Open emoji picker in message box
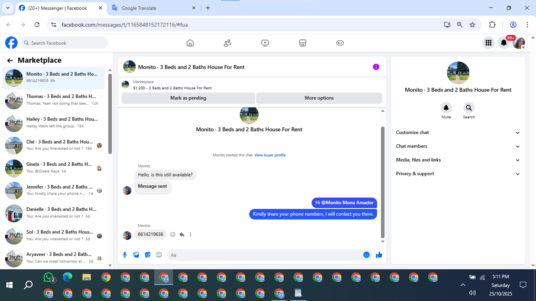The height and width of the screenshot is (301, 536). [x=366, y=255]
